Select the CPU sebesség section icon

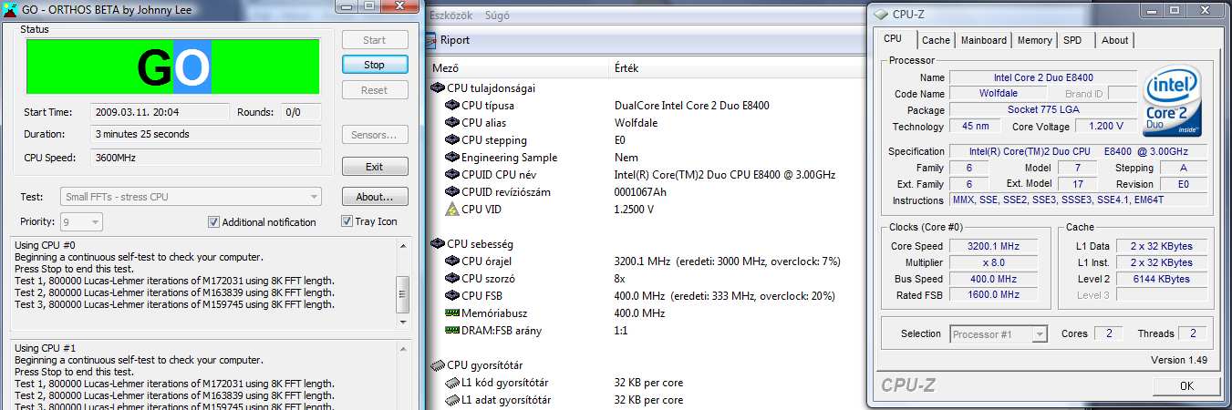coord(437,244)
